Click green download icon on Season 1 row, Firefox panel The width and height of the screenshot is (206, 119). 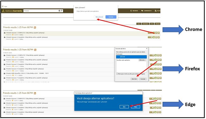coord(156,55)
